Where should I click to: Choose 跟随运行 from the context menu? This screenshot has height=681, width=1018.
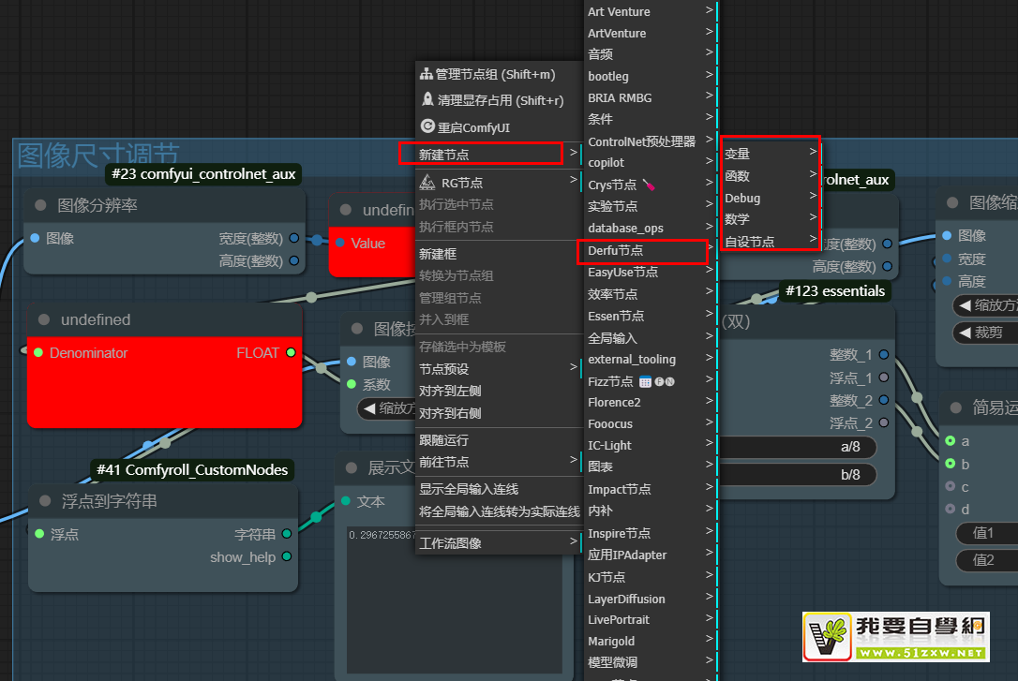pyautogui.click(x=444, y=440)
